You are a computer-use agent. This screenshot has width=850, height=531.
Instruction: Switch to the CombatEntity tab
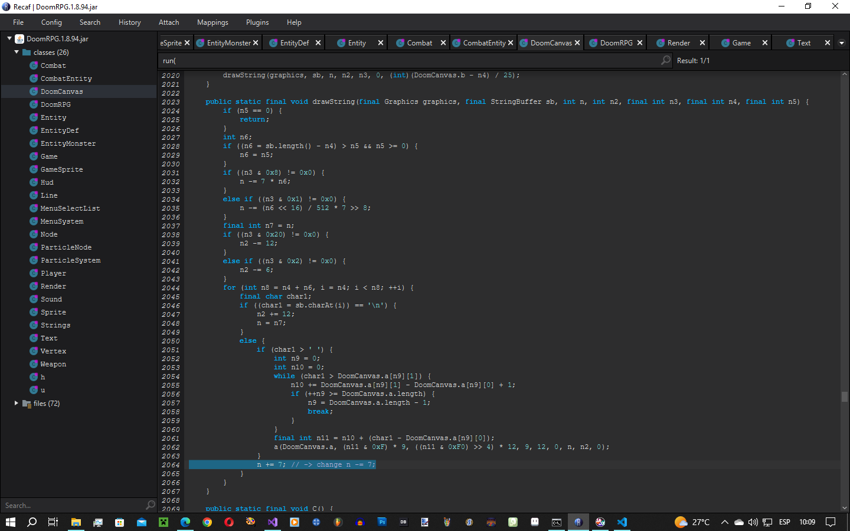[484, 43]
